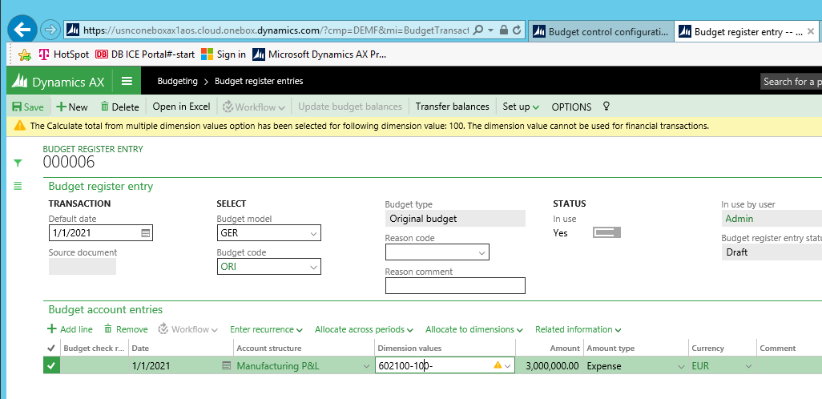Open the filter funnel icon pane

[18, 163]
